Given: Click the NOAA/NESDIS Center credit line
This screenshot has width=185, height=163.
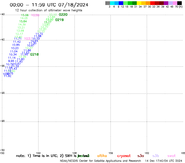Looking at the screenshot, I should (100, 161).
